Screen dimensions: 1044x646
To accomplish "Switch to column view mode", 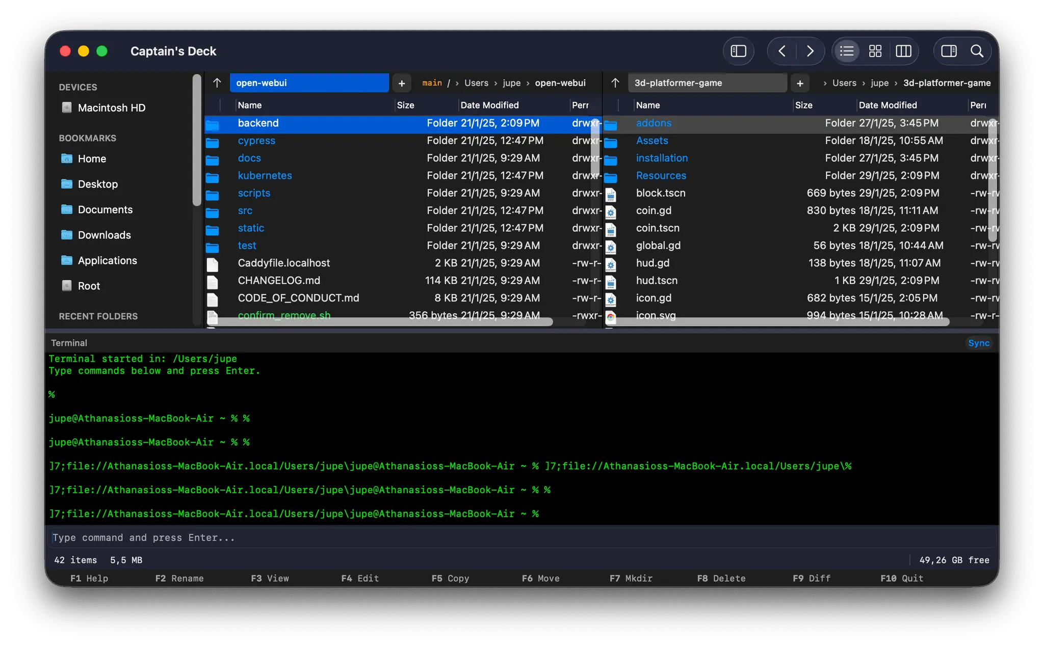I will [903, 51].
